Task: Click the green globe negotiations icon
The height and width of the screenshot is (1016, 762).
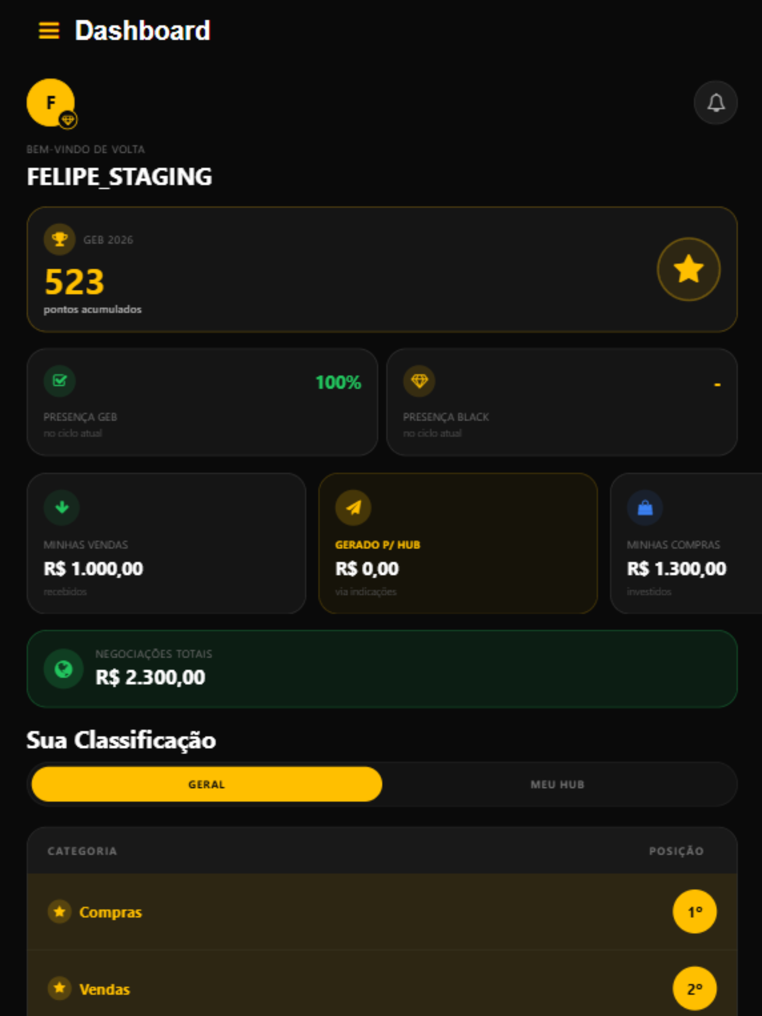Action: point(63,669)
